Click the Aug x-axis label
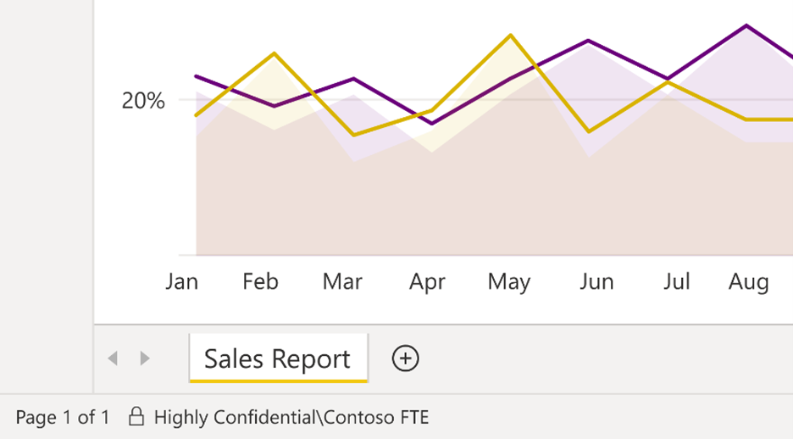The width and height of the screenshot is (793, 439). [749, 281]
